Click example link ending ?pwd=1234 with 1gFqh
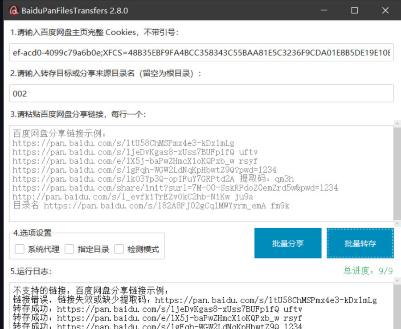The width and height of the screenshot is (401, 329). tap(144, 170)
